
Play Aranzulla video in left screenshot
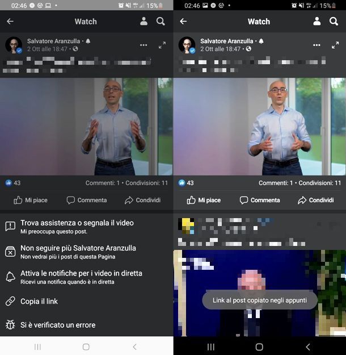[x=86, y=127]
